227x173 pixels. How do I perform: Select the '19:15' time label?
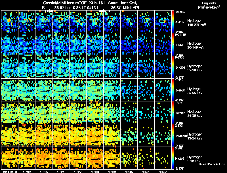pyautogui.click(x=44, y=172)
